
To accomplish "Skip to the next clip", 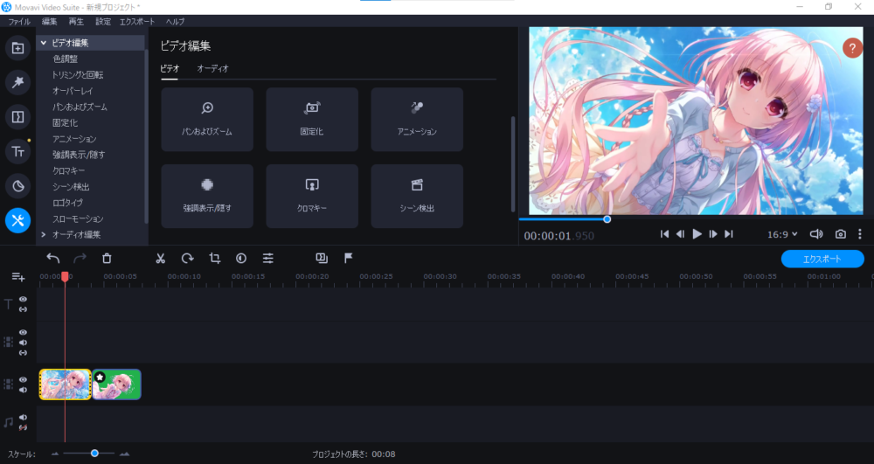I will (729, 234).
